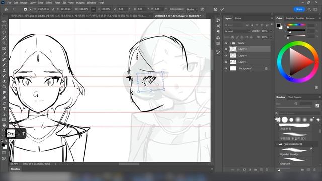This screenshot has height=181, width=322.
Task: Select the Rectangular Marquee tool
Action: coord(4,27)
